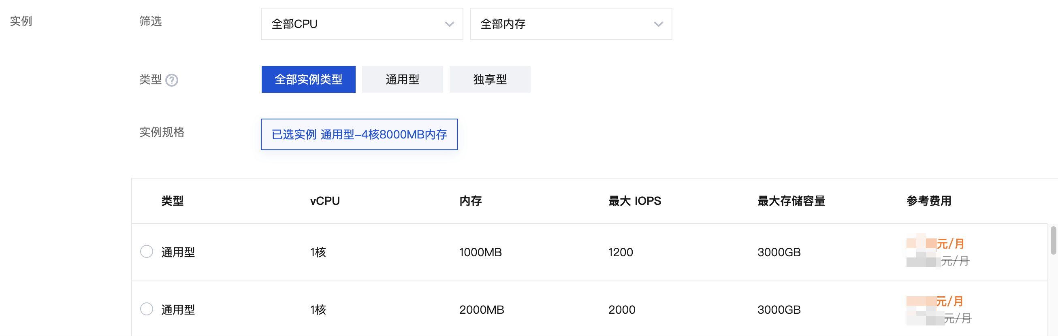This screenshot has width=1058, height=336.
Task: Click the 1000MB memory cell in first row
Action: pos(480,252)
